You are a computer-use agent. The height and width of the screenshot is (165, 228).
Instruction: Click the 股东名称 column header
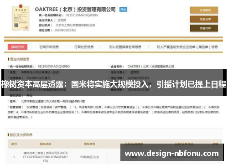(46, 144)
